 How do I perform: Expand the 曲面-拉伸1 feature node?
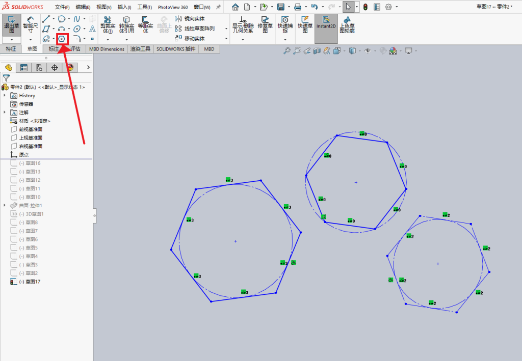tap(5, 205)
